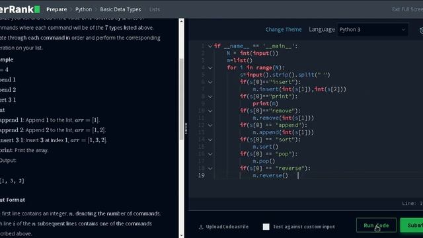Screen dimensions: 423x238
Task: Click the Change Theme link
Action: click(x=284, y=29)
